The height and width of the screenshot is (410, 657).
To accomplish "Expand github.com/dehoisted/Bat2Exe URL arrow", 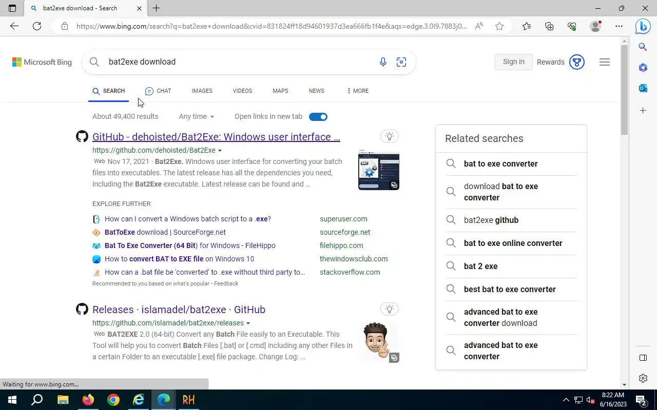I will click(x=220, y=151).
